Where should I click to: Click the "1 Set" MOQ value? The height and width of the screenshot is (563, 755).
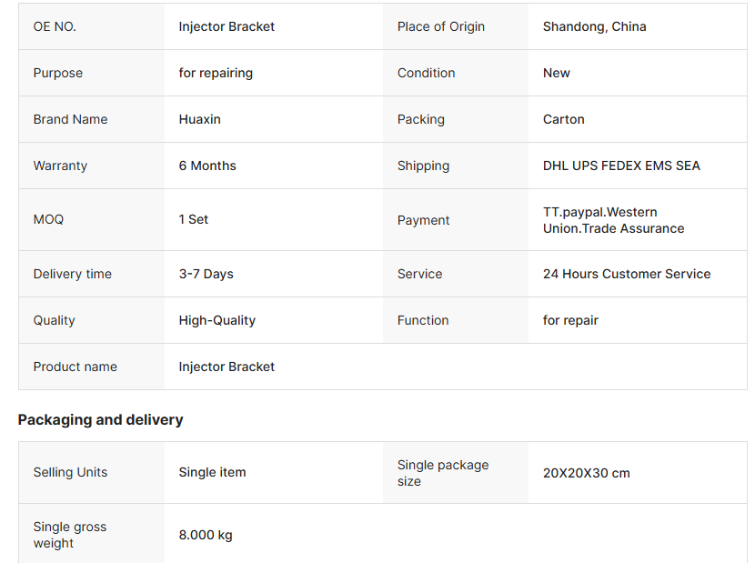click(x=194, y=219)
